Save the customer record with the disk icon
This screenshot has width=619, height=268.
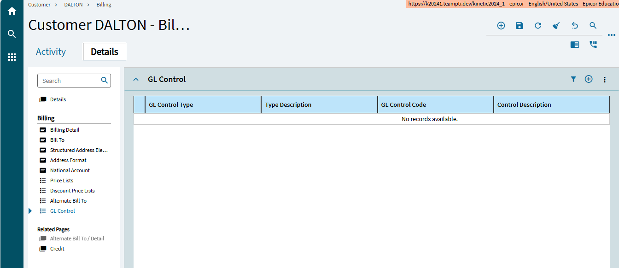[520, 26]
